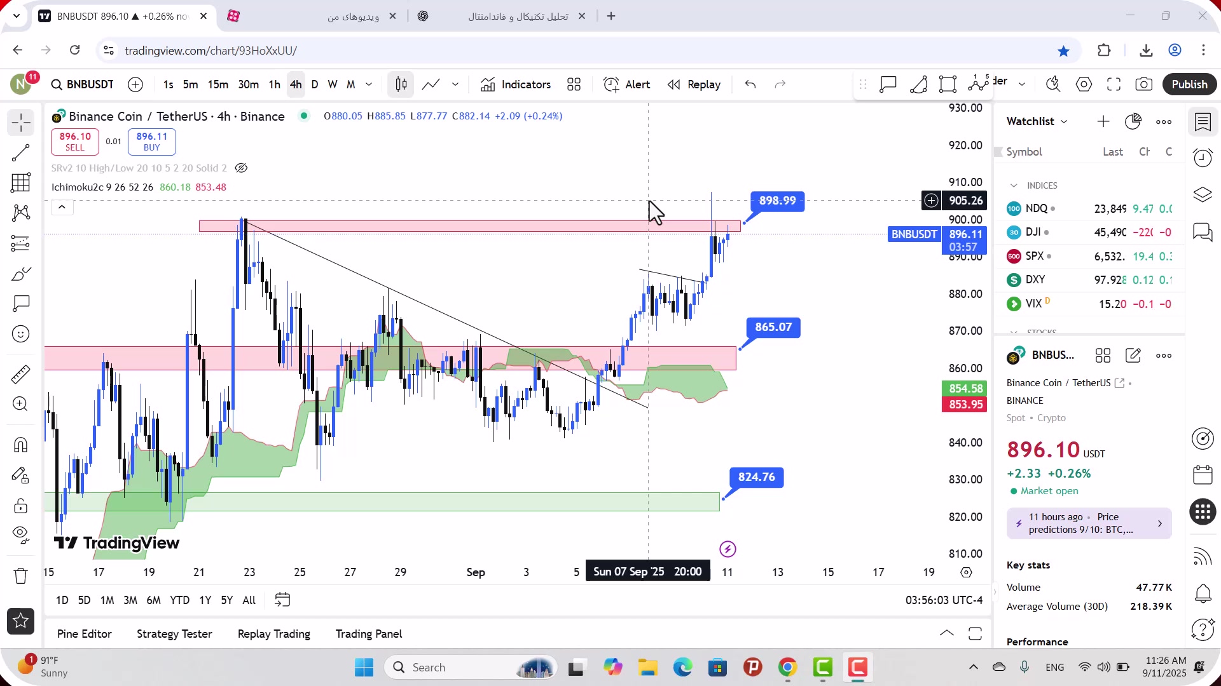Viewport: 1221px width, 686px height.
Task: Open the alerts clock panel icon
Action: (1203, 158)
